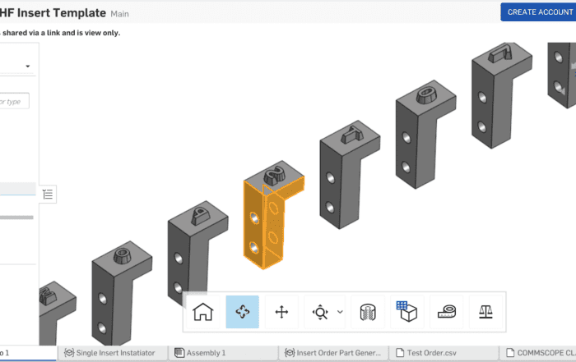576x362 pixels.
Task: Open the zoom options dropdown arrow
Action: pyautogui.click(x=340, y=312)
